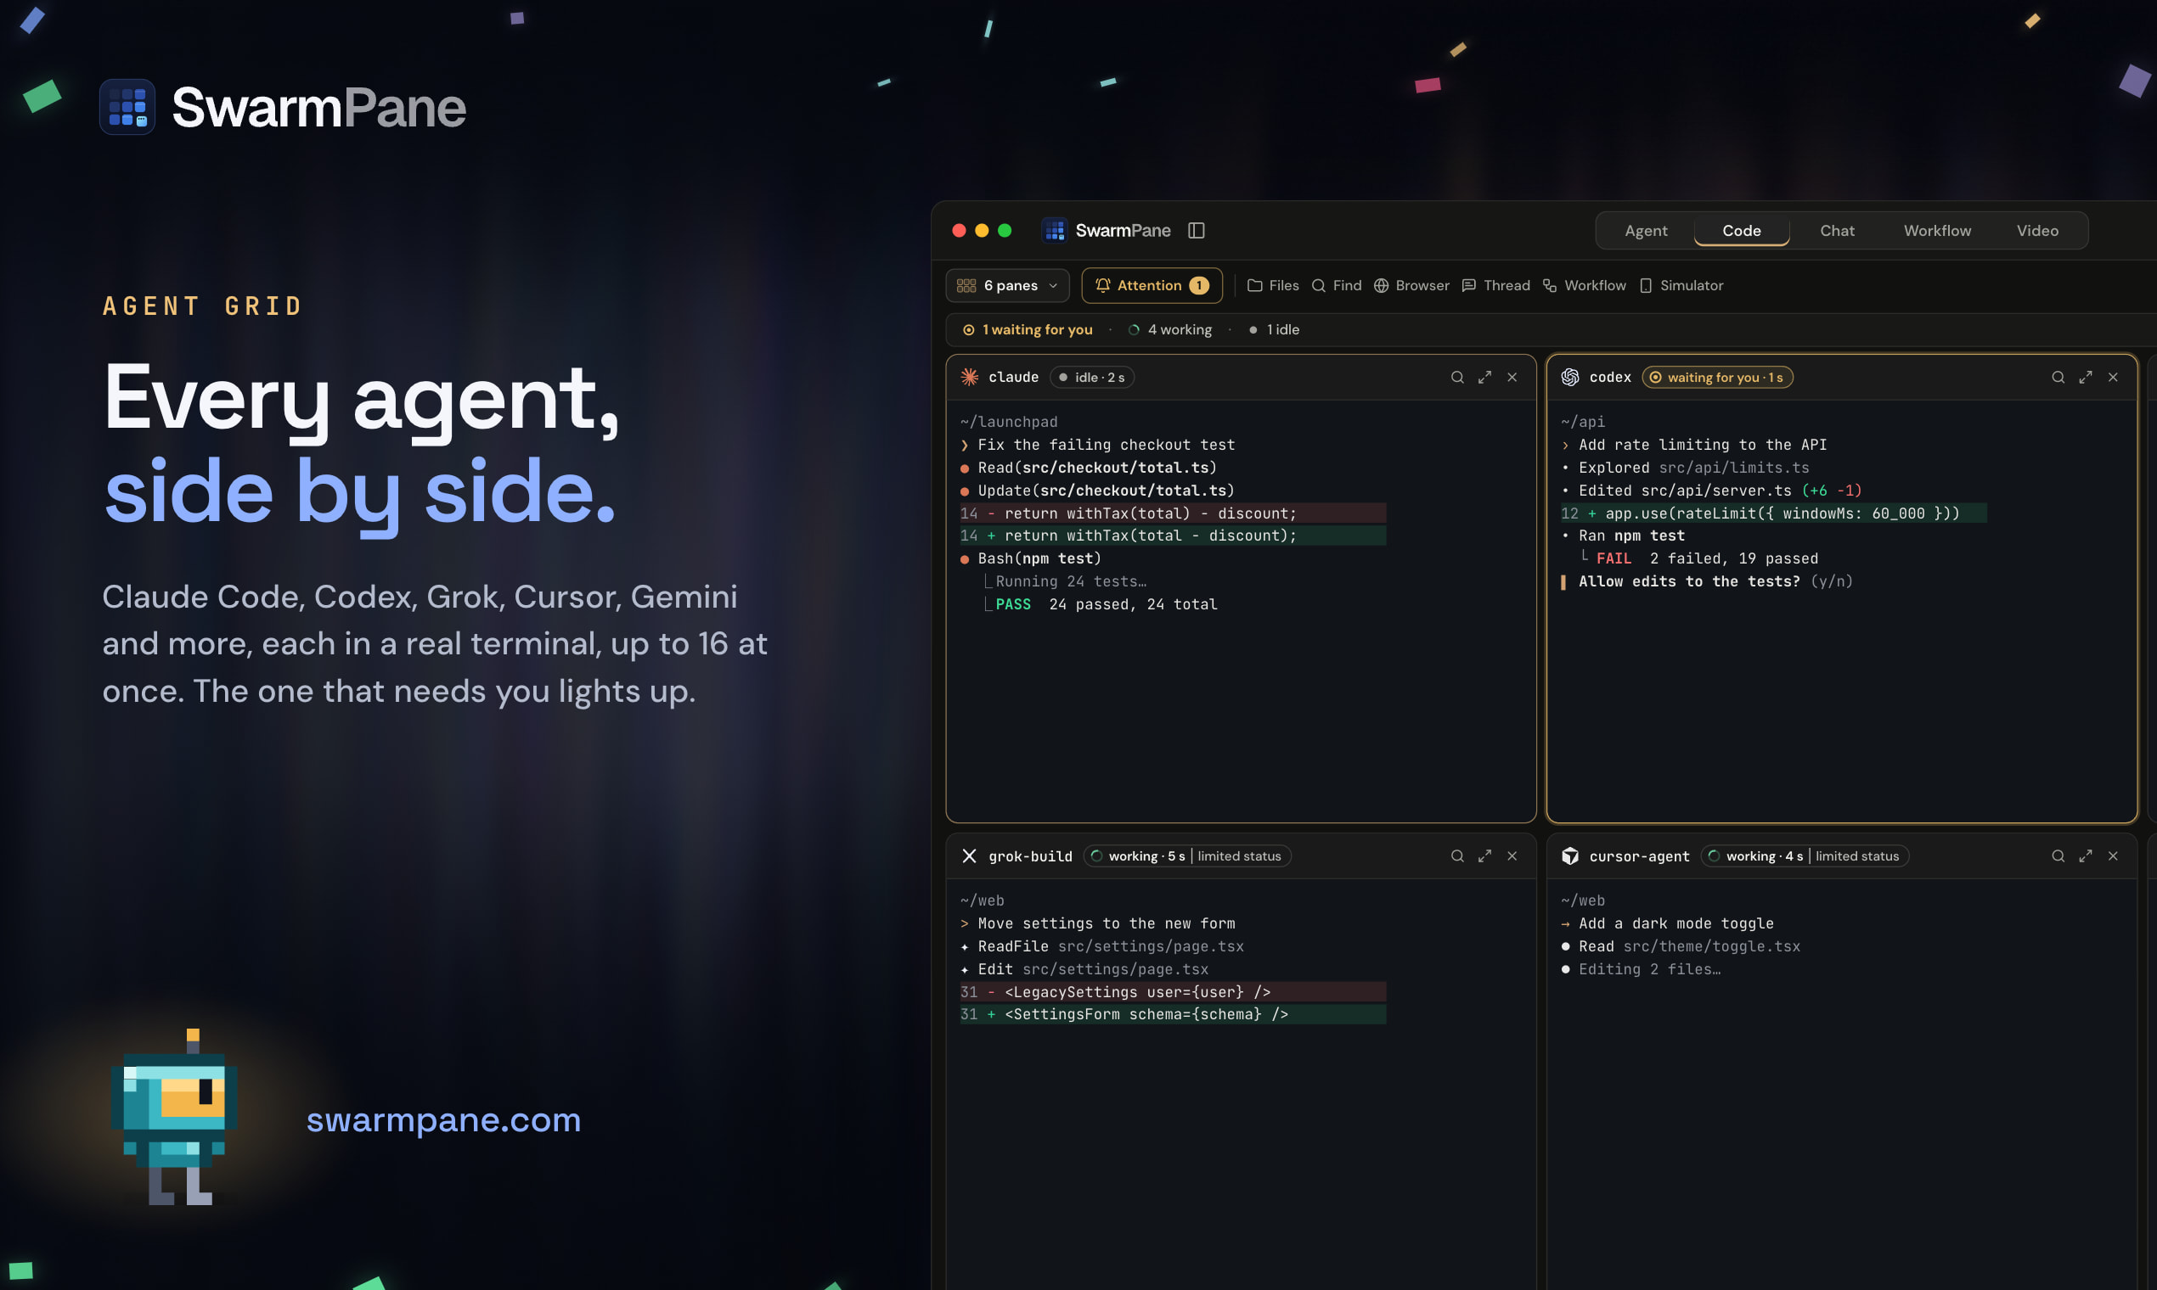
Task: Search within the claude pane
Action: tap(1457, 378)
